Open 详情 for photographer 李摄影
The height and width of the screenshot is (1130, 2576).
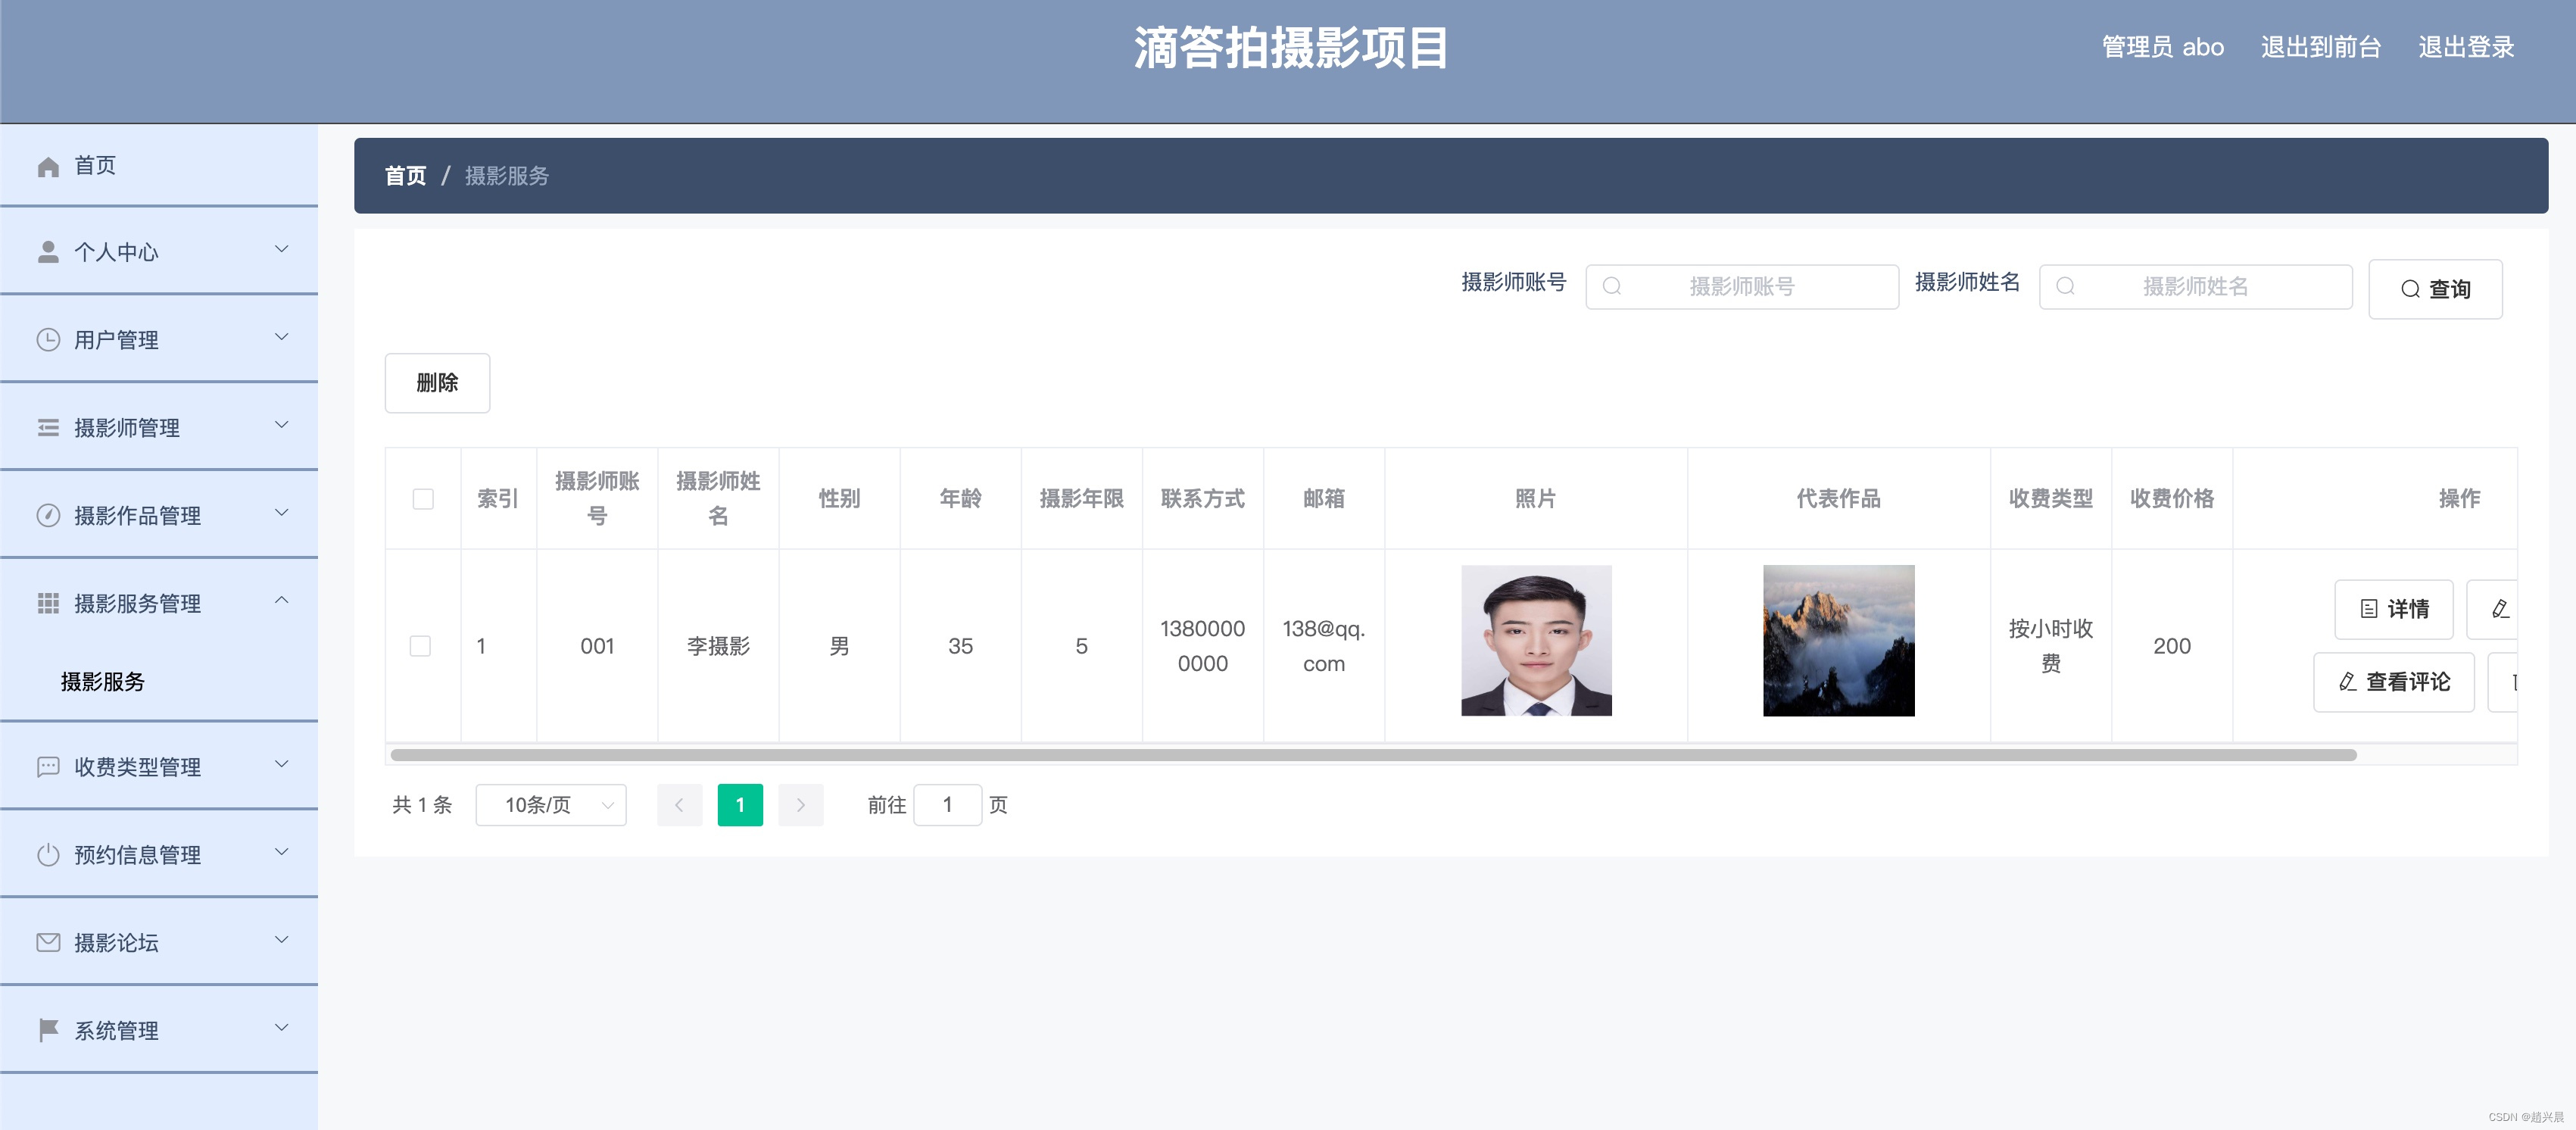tap(2393, 609)
